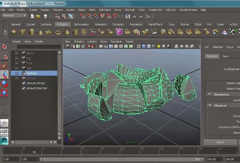Viewport: 240px width, 163px height.
Task: Toggle select by component mode icon
Action: click(71, 16)
